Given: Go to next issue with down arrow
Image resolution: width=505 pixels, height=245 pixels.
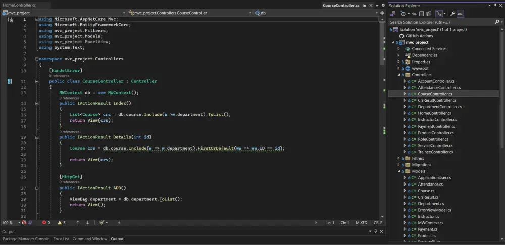Looking at the screenshot, I should (x=87, y=222).
